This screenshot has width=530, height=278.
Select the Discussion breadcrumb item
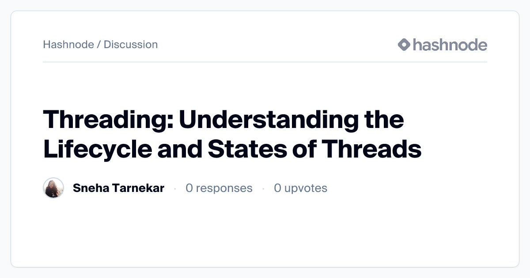click(131, 45)
